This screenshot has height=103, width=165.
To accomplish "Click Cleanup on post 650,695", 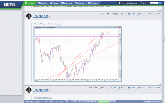I will 142,14.
